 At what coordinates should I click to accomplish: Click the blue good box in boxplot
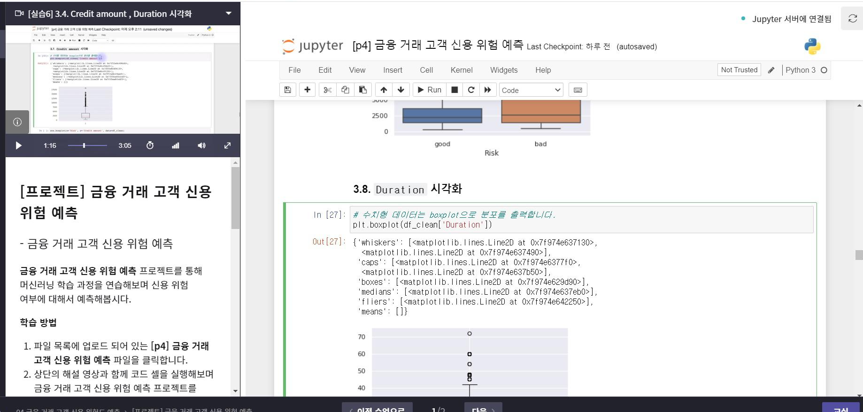[x=442, y=115]
